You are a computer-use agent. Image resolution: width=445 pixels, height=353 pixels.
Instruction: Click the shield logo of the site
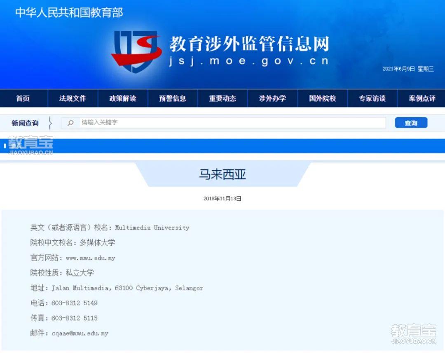coord(136,51)
